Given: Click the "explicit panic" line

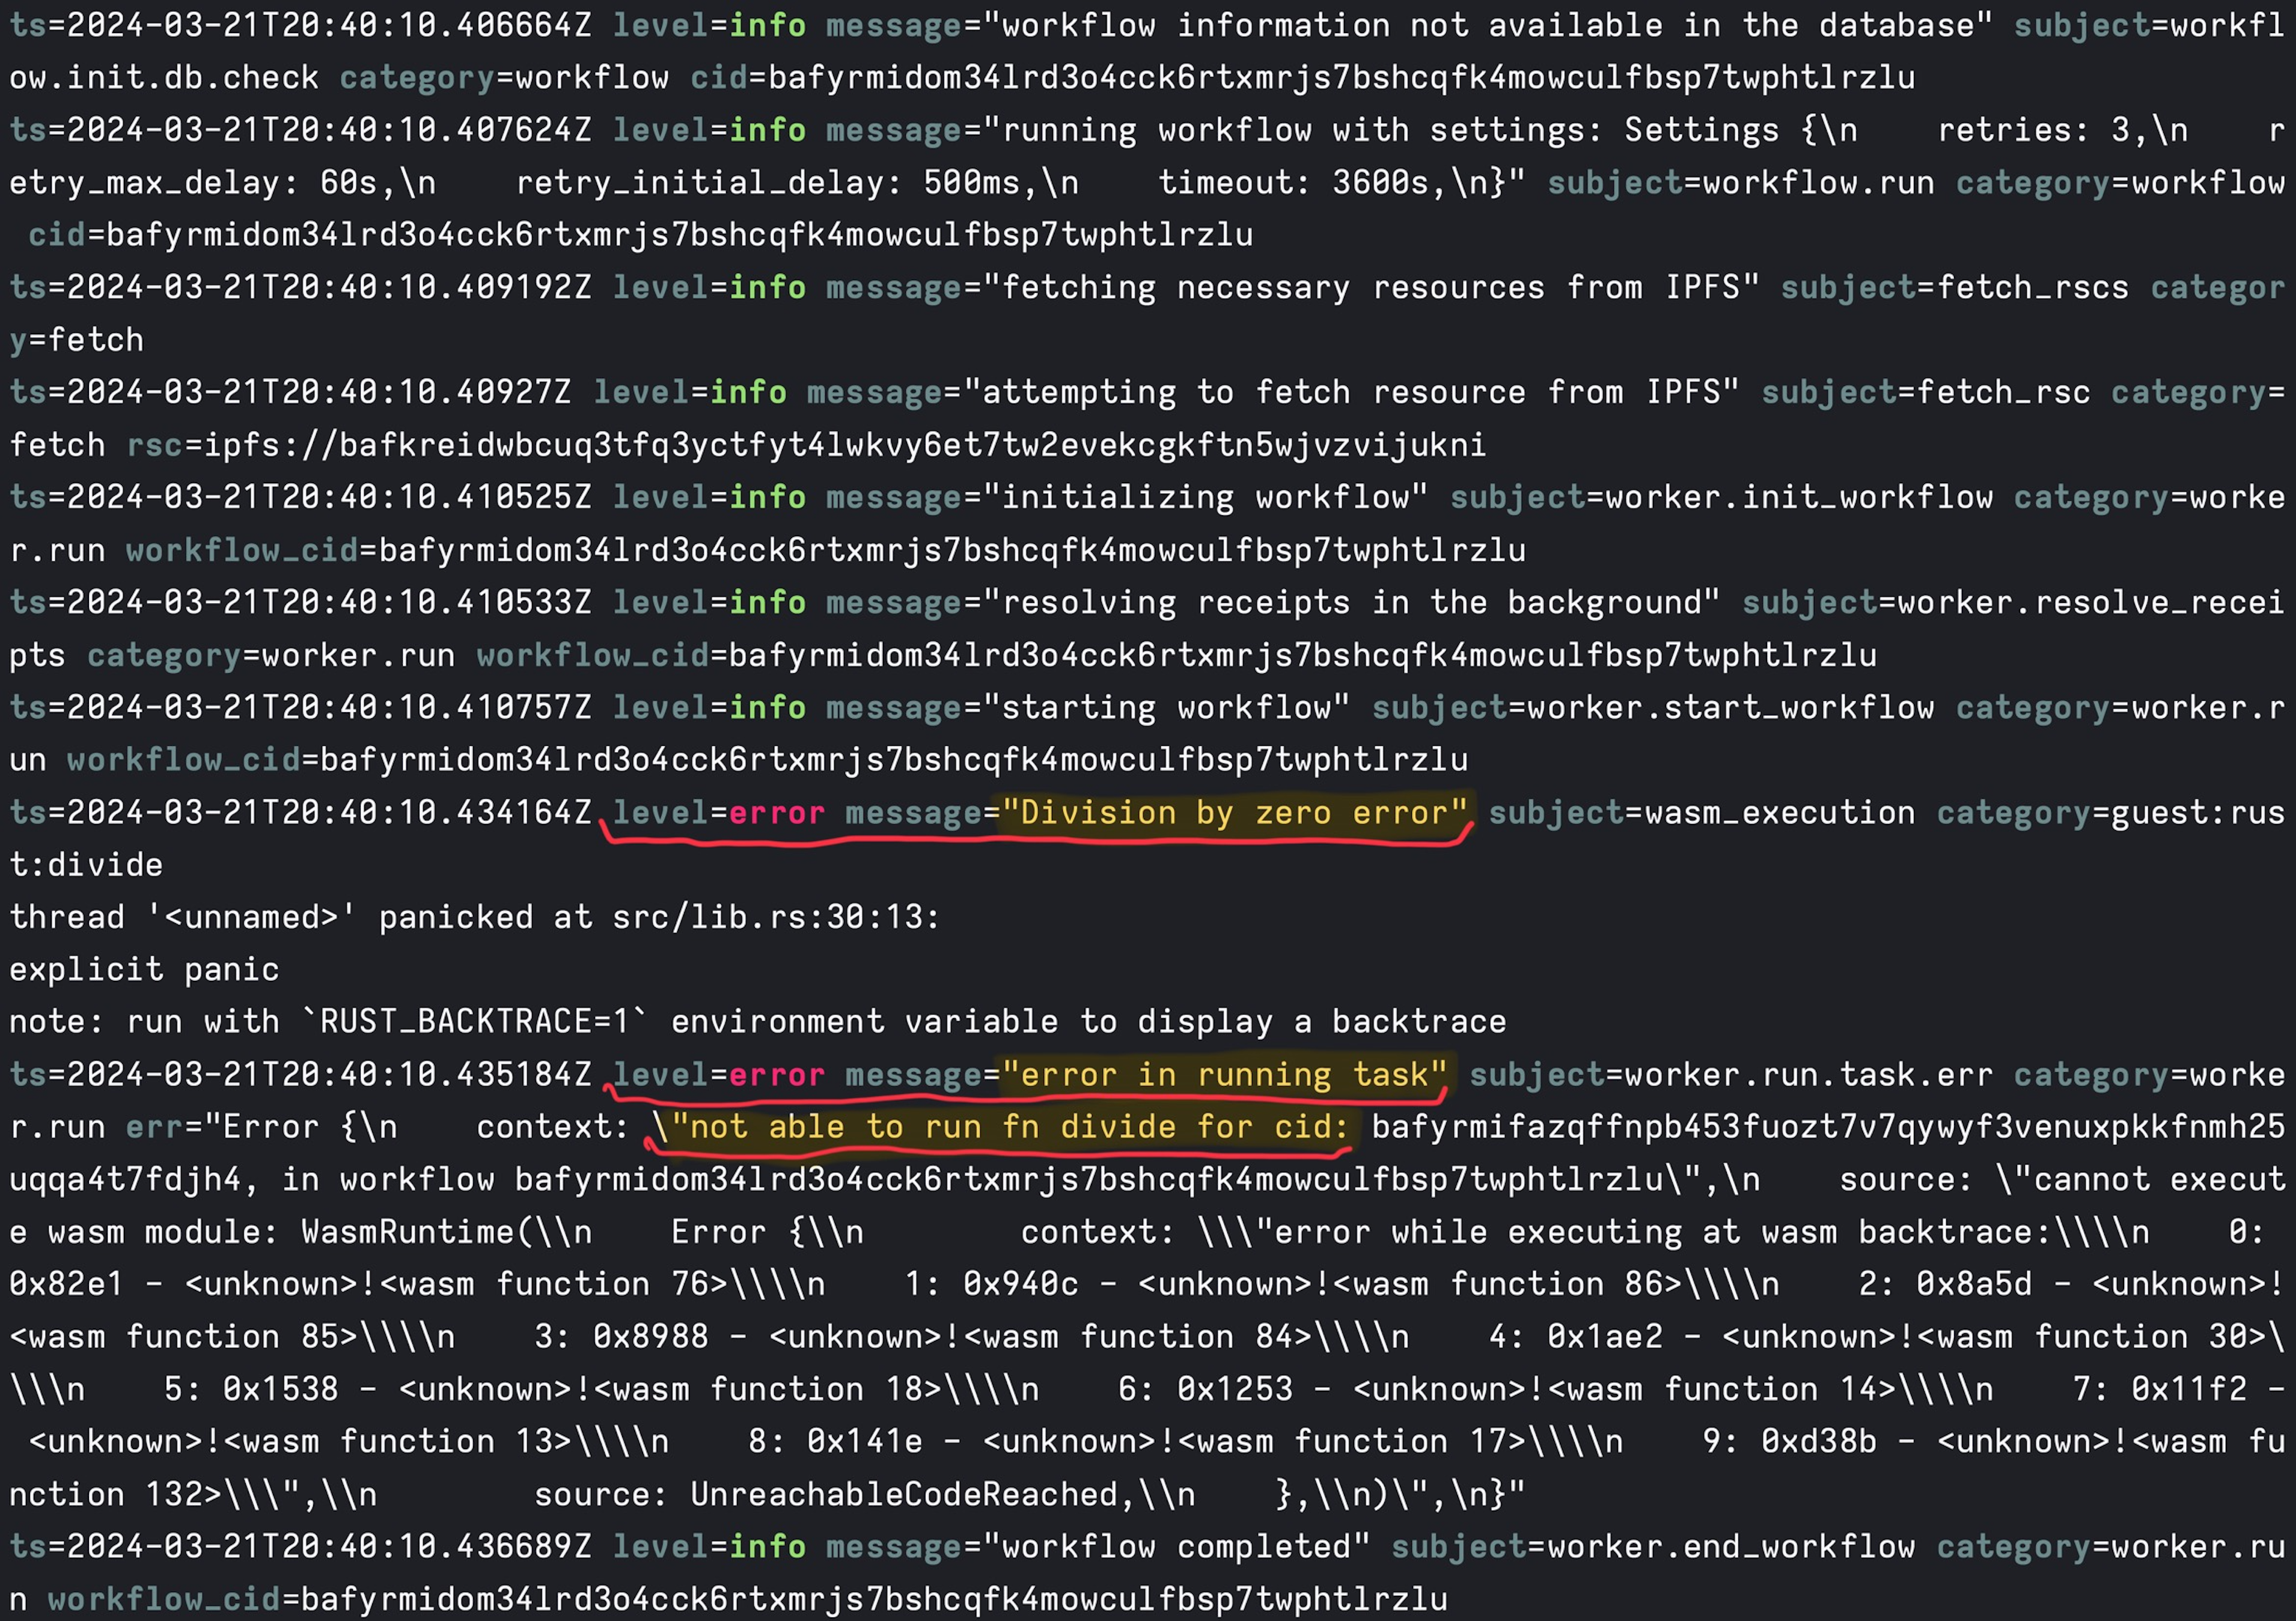Looking at the screenshot, I should [144, 969].
